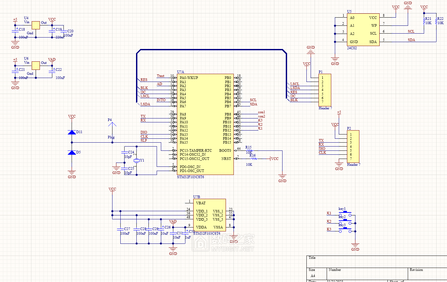Click the U4 voltage regulator block
This screenshot has width=447, height=282.
coord(36,25)
